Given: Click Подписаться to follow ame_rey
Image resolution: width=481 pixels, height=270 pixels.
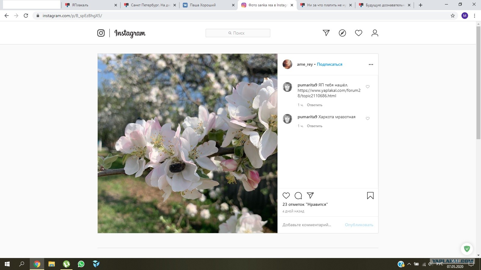Looking at the screenshot, I should [x=329, y=64].
